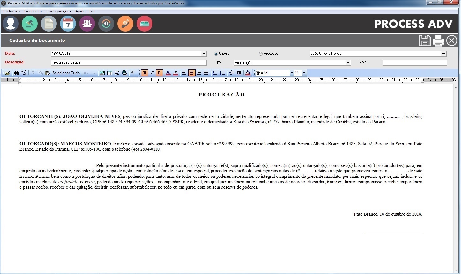Toggle bold formatting
461x274 pixels.
[145, 73]
